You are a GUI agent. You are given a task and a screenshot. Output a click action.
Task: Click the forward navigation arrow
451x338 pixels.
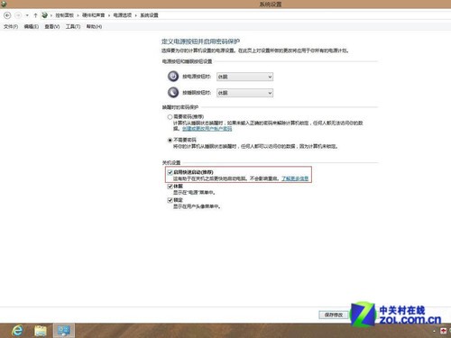[x=18, y=15]
